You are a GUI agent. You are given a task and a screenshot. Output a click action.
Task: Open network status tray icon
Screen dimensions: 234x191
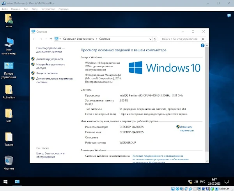(190, 182)
